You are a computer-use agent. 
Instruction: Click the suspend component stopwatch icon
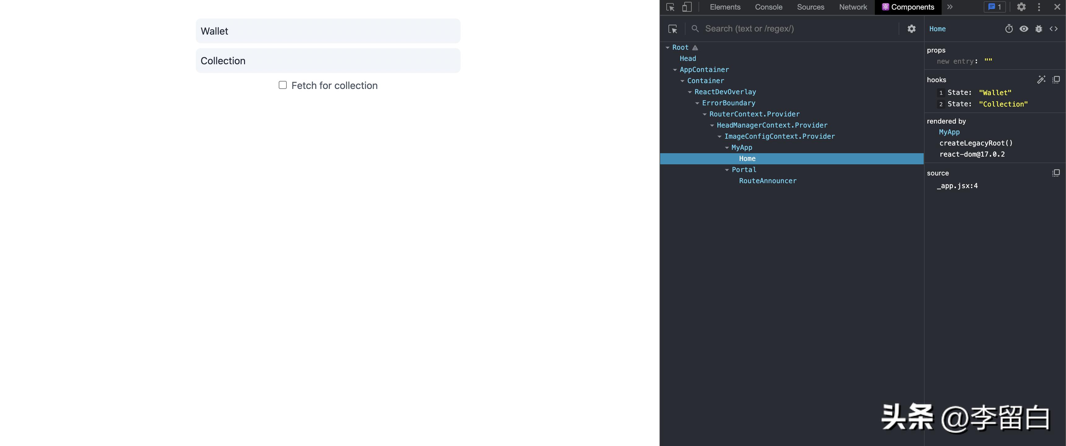(x=1009, y=29)
